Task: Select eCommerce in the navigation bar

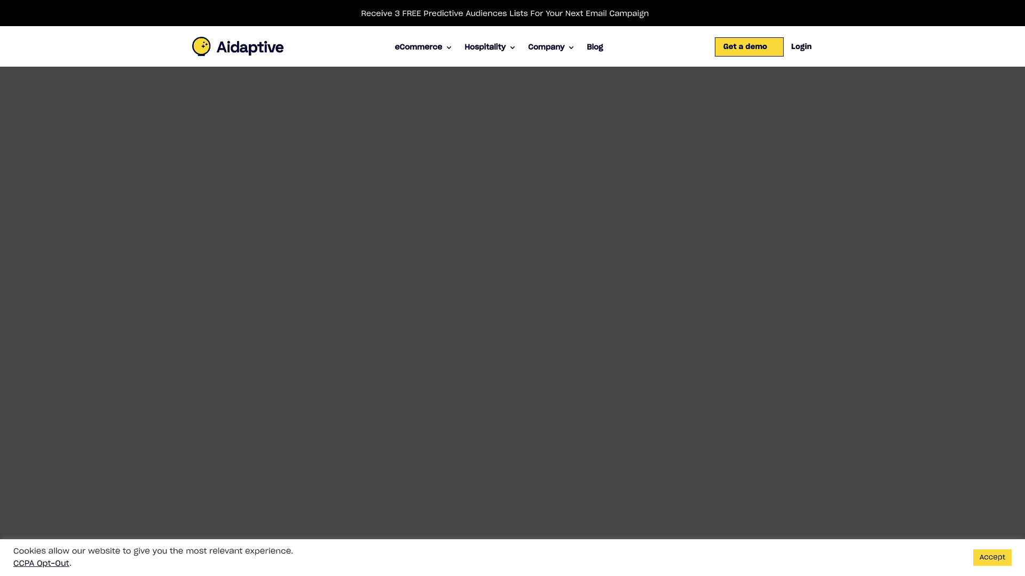Action: [x=419, y=47]
